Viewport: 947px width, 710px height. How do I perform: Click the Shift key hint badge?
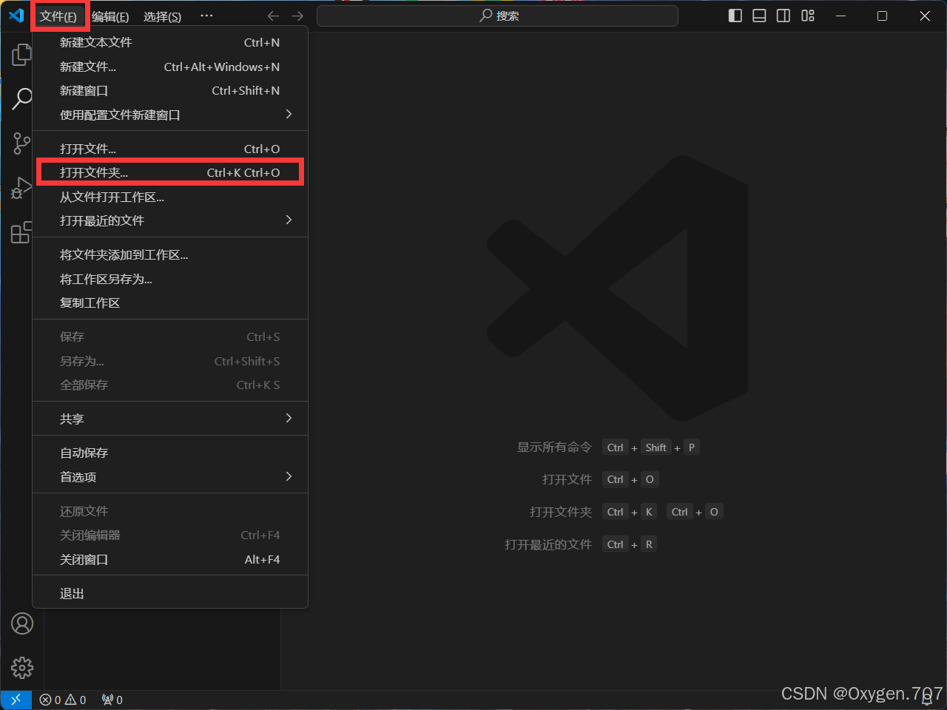[x=656, y=447]
